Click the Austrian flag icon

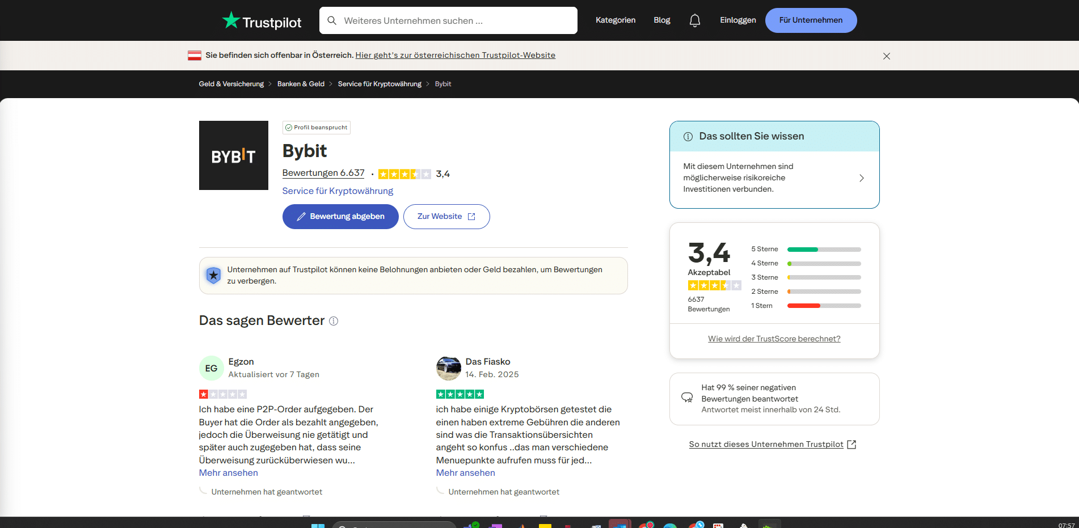coord(195,56)
